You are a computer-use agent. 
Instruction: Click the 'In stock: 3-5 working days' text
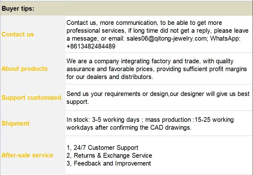[103, 120]
